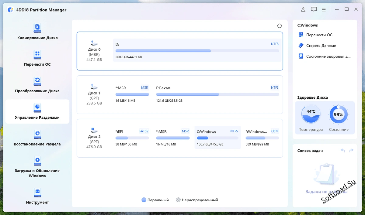Click the text 589 MB/999 MB
The image size is (365, 215).
(x=257, y=144)
